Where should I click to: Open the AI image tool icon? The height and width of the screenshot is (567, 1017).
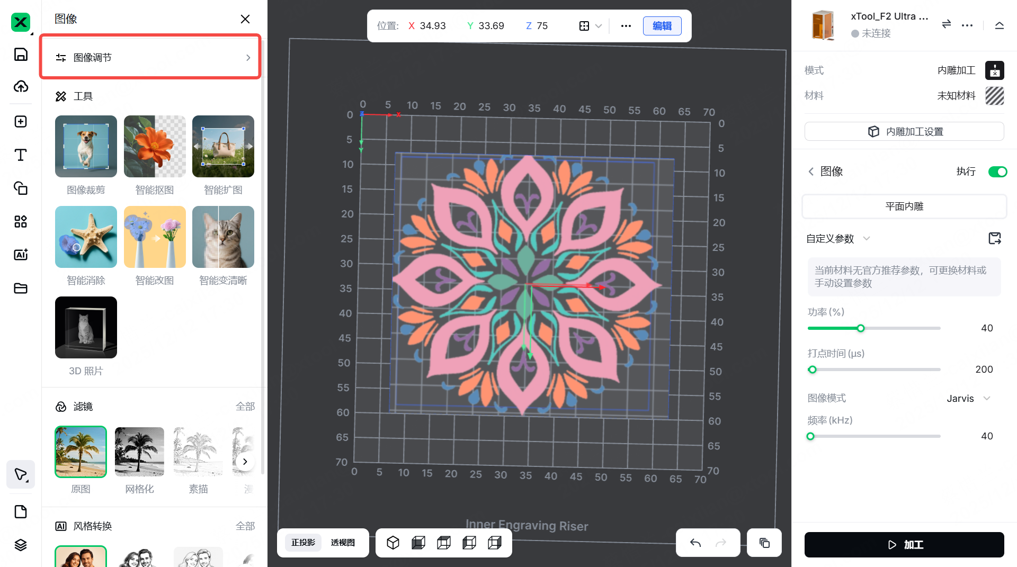pos(21,255)
